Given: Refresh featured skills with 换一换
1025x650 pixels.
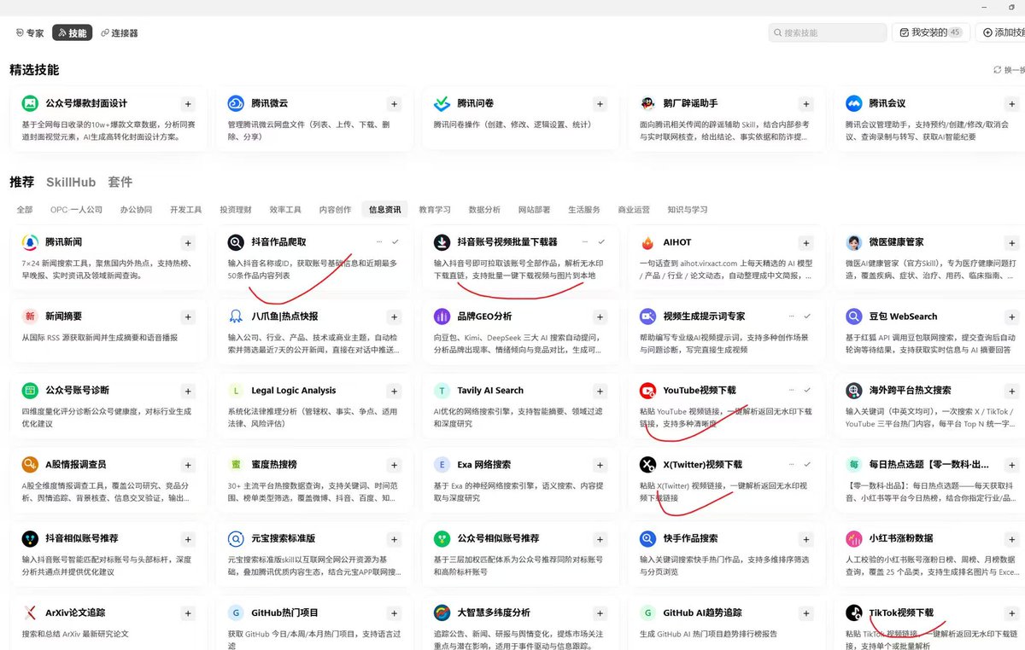Looking at the screenshot, I should (1009, 70).
